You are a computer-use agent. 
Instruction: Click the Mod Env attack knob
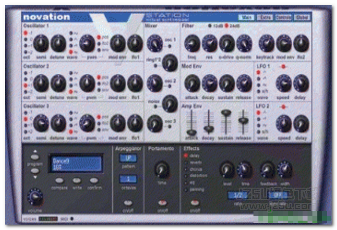(192, 83)
